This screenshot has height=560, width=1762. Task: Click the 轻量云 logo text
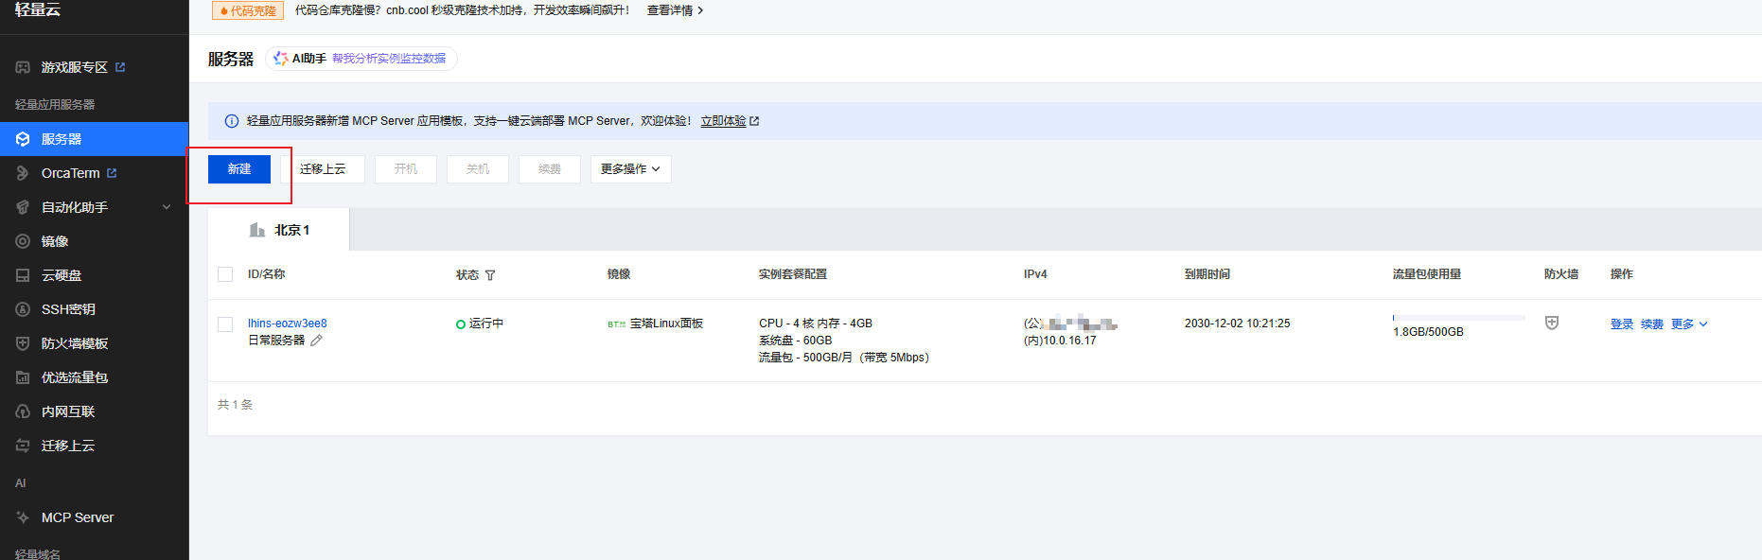pos(38,9)
